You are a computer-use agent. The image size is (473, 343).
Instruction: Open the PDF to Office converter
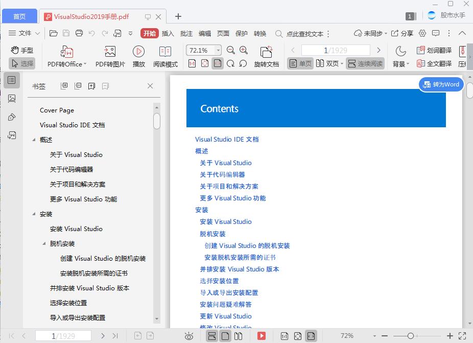(x=67, y=56)
